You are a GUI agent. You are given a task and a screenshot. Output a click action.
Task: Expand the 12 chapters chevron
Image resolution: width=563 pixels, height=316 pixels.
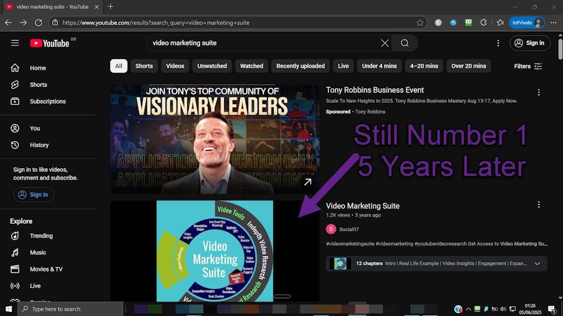[537, 263]
